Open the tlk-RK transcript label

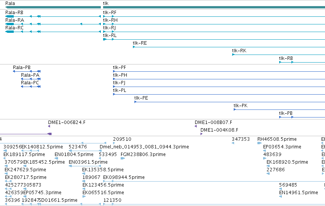tap(239, 51)
